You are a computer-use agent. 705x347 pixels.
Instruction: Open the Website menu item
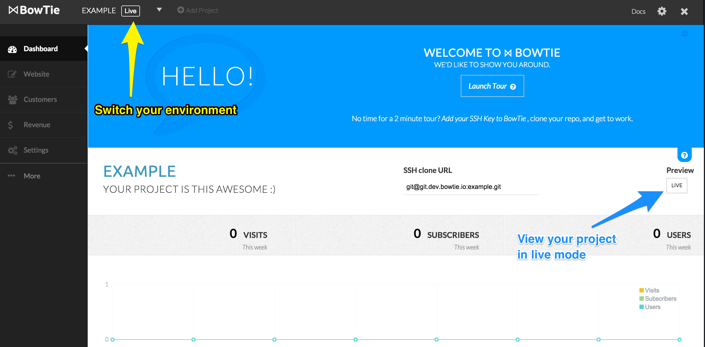click(x=44, y=74)
